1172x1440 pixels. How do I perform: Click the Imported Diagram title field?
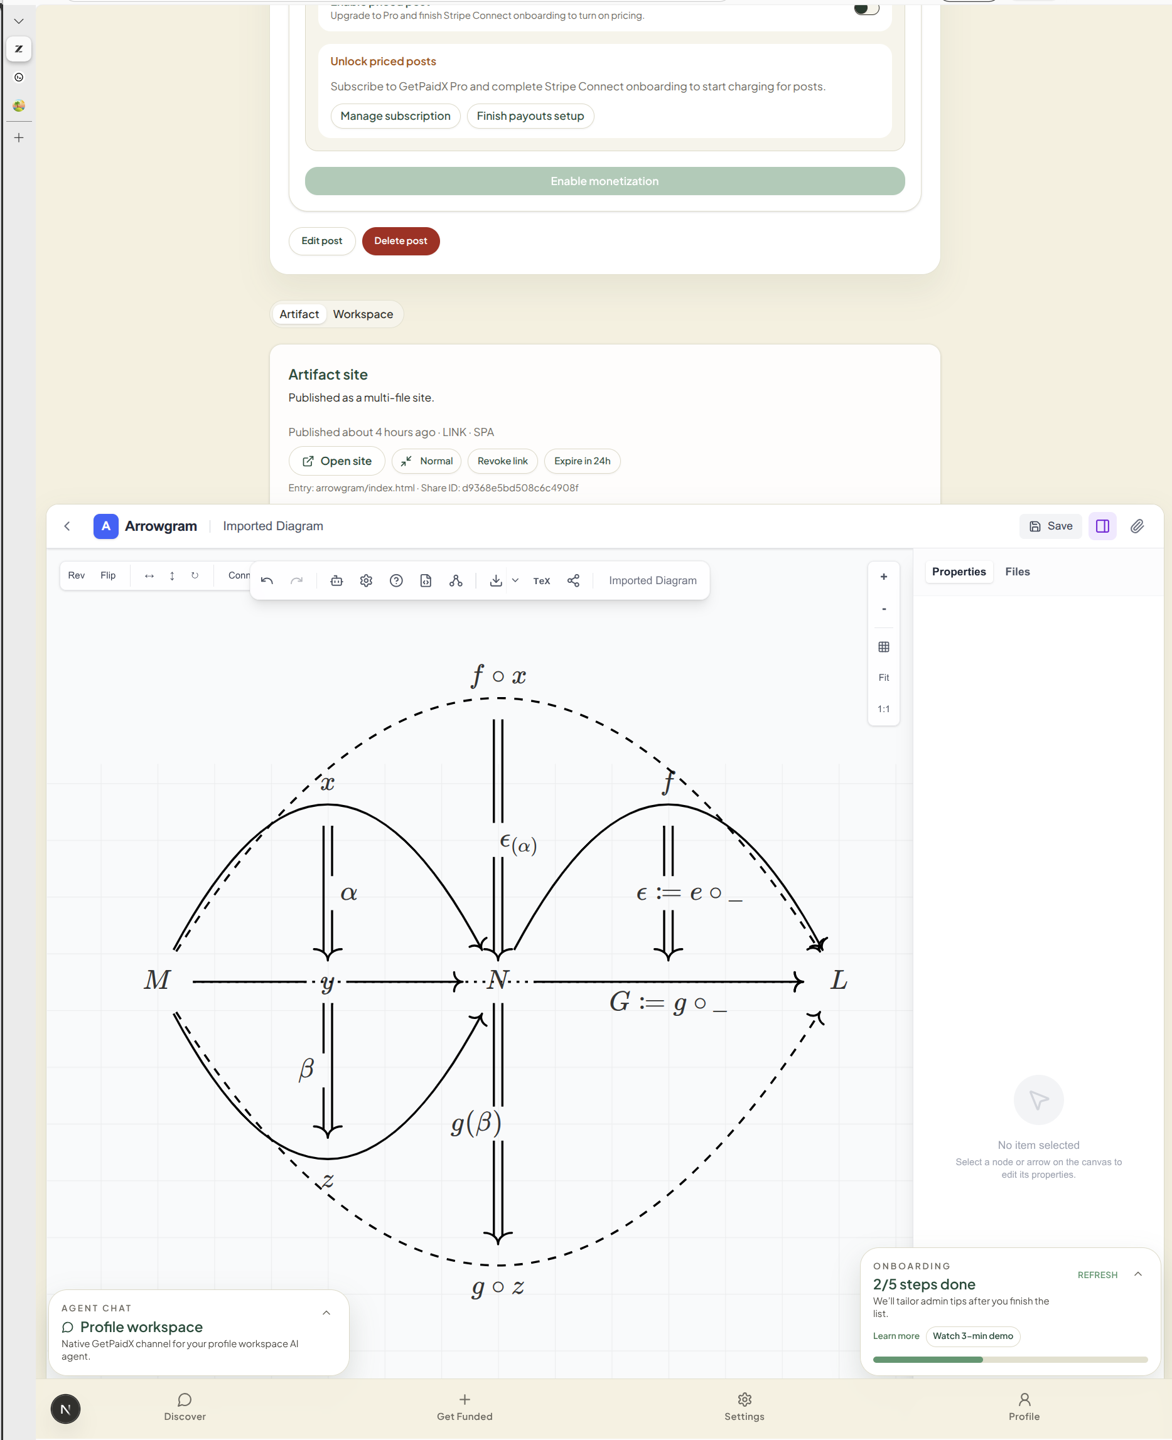pyautogui.click(x=652, y=580)
